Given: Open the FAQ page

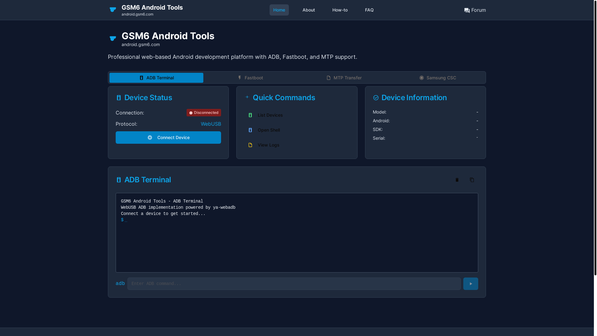Looking at the screenshot, I should click(x=369, y=10).
